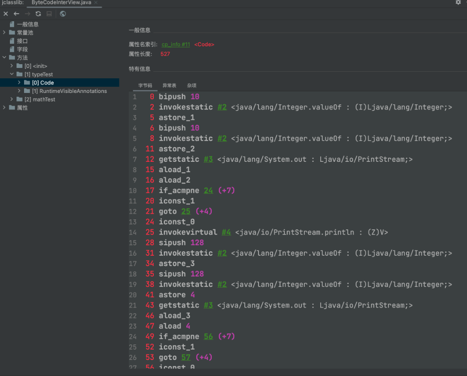This screenshot has height=376, width=467.
Task: Click the attribute length value 527
Action: [165, 54]
